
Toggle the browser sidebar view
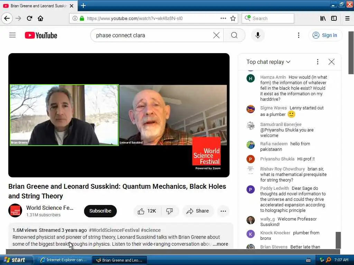(334, 18)
